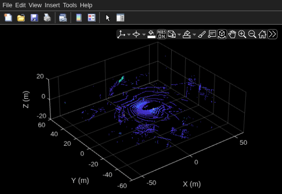
Task: Toggle the axes toolbar double-chevron button
Action: pos(272,34)
